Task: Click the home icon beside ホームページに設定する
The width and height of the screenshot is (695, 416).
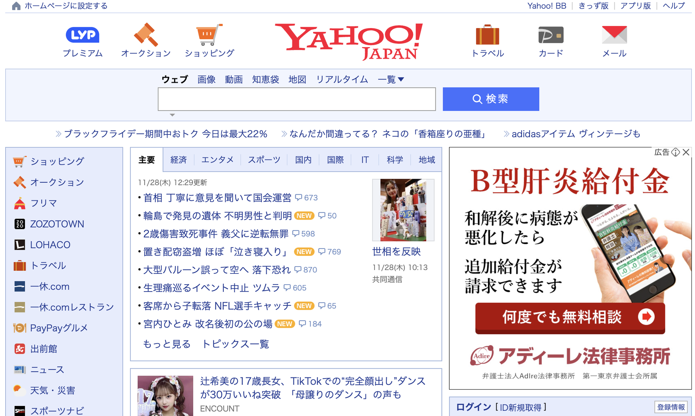Action: click(16, 6)
